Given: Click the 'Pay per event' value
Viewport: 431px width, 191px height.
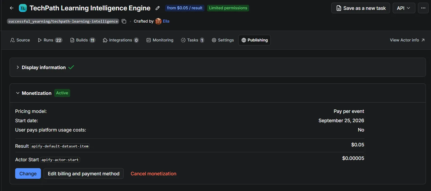Looking at the screenshot, I should (x=349, y=111).
